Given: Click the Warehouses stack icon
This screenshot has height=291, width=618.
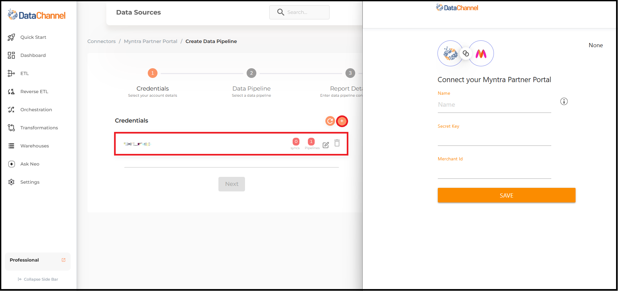Looking at the screenshot, I should click(11, 146).
